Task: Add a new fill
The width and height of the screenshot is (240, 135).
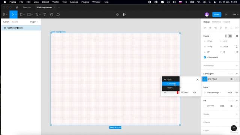Action: click(x=237, y=101)
